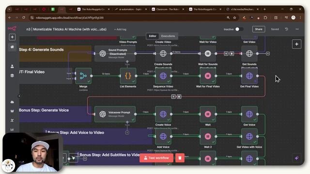Click the workflow title text

(x=66, y=29)
